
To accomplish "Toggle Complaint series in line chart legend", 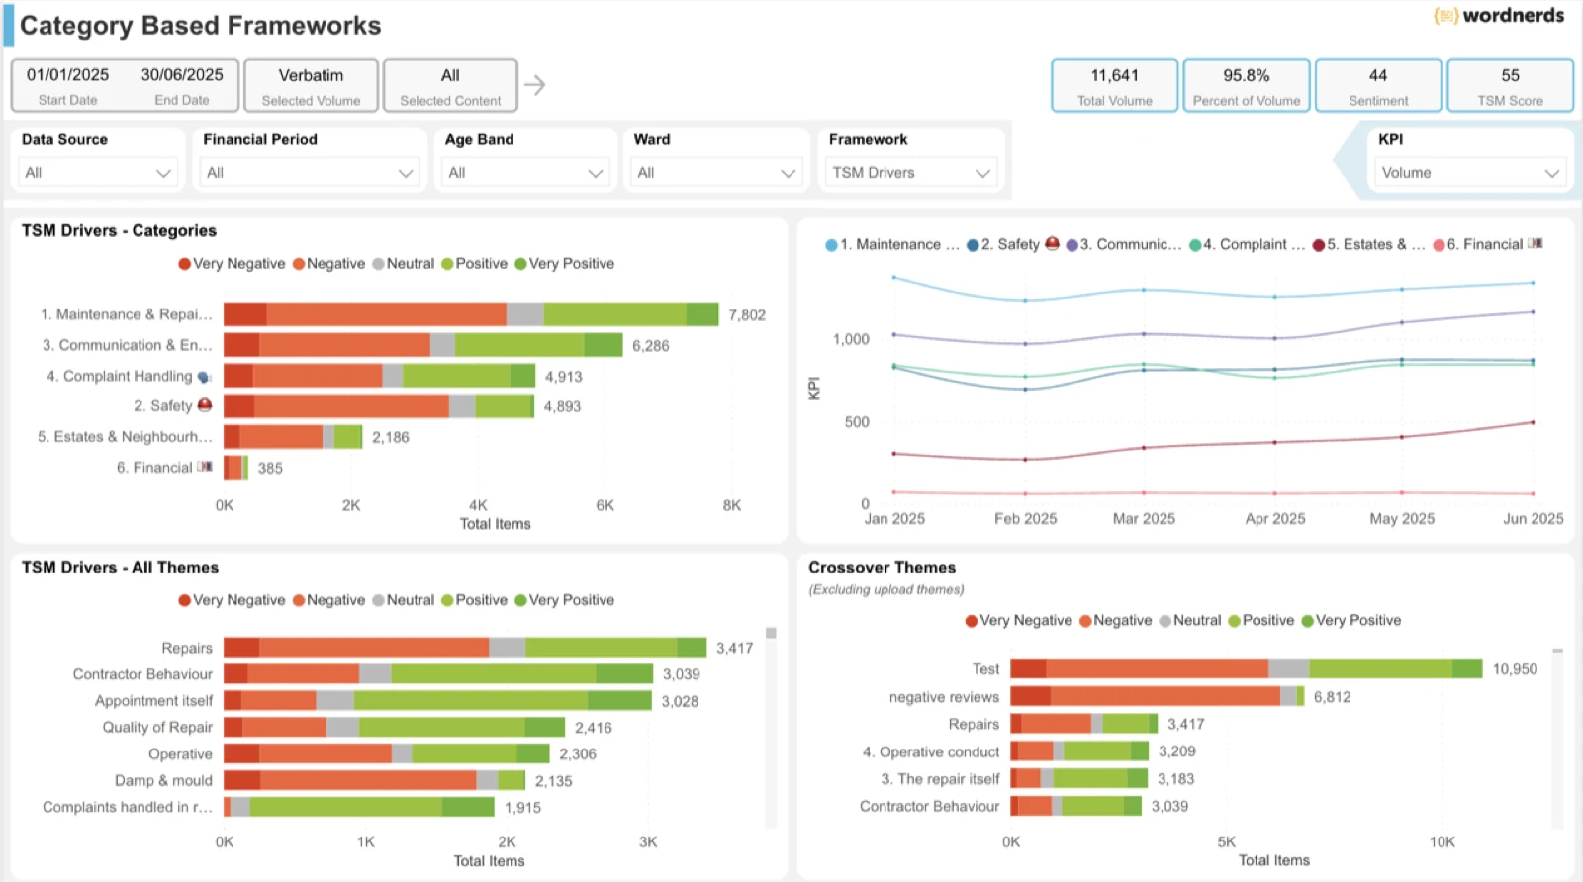I will click(1247, 244).
